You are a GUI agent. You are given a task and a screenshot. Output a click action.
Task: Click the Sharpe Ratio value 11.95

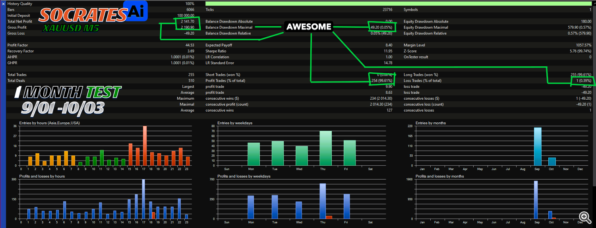point(388,51)
